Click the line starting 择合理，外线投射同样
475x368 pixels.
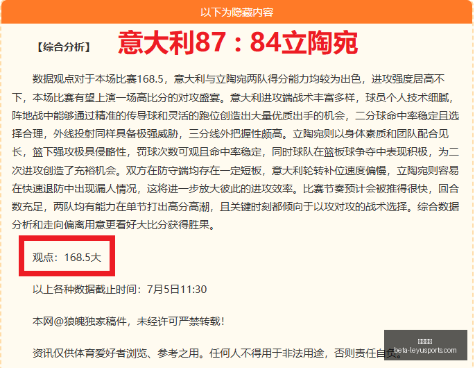[x=230, y=134]
